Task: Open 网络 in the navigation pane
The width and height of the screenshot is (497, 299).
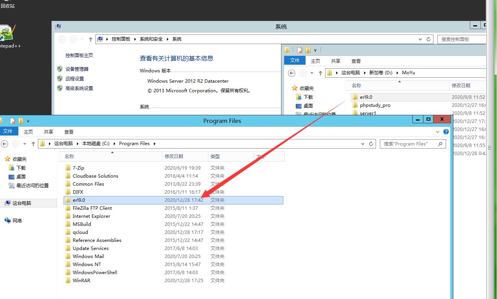Action: click(x=17, y=221)
